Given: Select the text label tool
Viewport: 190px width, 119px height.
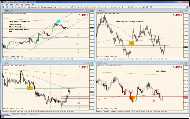Looking at the screenshot, I should click(81, 7).
